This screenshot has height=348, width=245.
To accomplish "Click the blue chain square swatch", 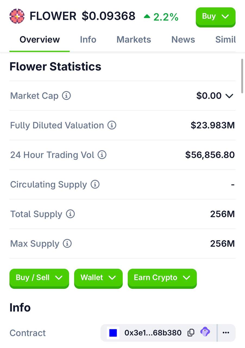I will [x=113, y=333].
